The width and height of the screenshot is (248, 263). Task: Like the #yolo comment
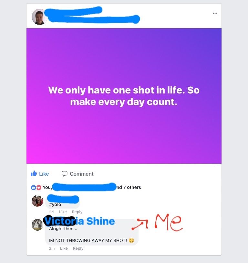click(63, 212)
